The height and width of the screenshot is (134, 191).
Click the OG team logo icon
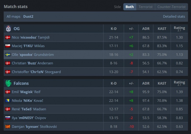(x=8, y=29)
